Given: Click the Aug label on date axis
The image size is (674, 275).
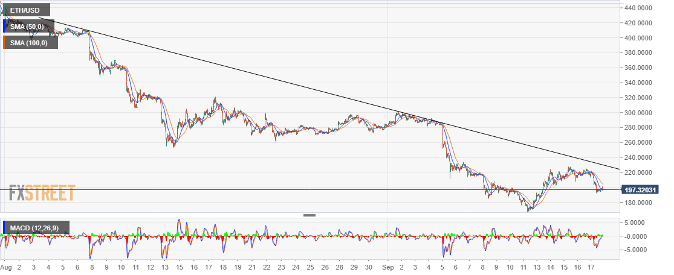Looking at the screenshot, I should click(x=6, y=266).
